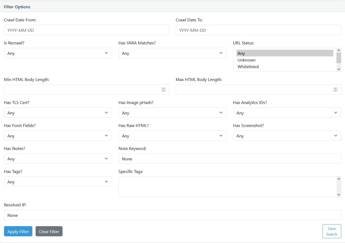Select Unknown in URL Status list
The image size is (345, 243).
click(x=285, y=60)
